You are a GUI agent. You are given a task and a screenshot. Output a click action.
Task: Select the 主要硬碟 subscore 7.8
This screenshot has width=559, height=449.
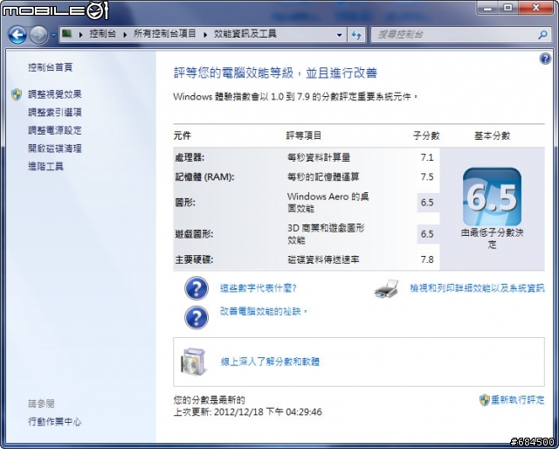(x=427, y=259)
